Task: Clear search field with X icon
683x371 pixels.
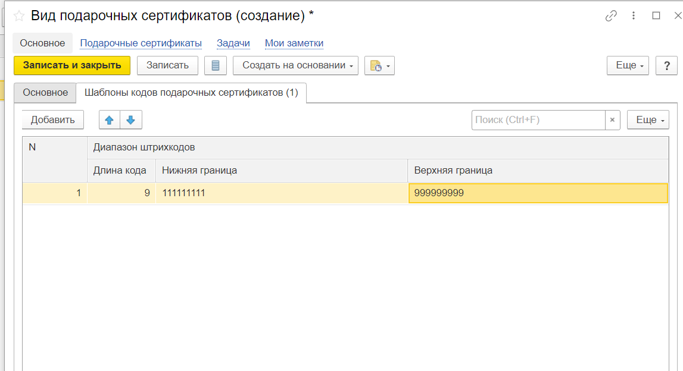Action: click(612, 120)
